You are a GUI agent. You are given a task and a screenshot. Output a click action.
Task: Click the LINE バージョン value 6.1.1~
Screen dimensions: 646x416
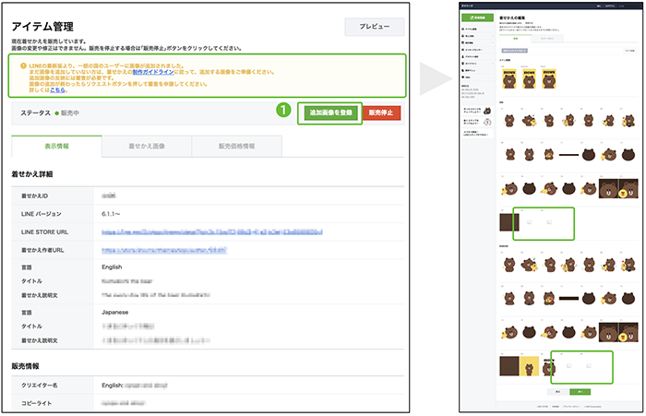point(111,214)
